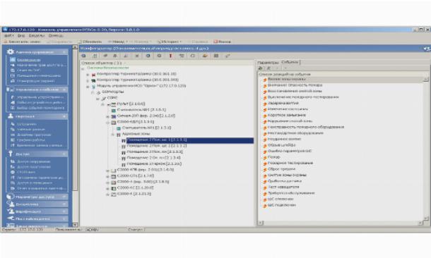Click the Адресные зоны folder icon
This screenshot has width=431, height=258.
119,135
